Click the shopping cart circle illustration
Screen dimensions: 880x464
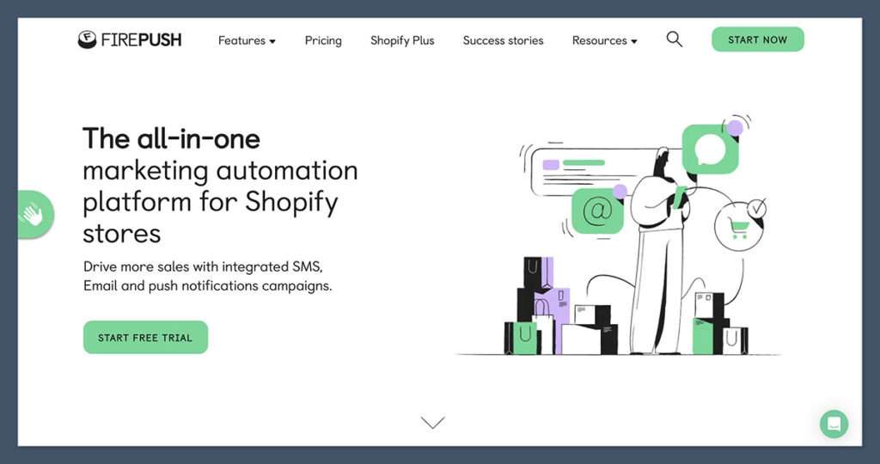[738, 227]
